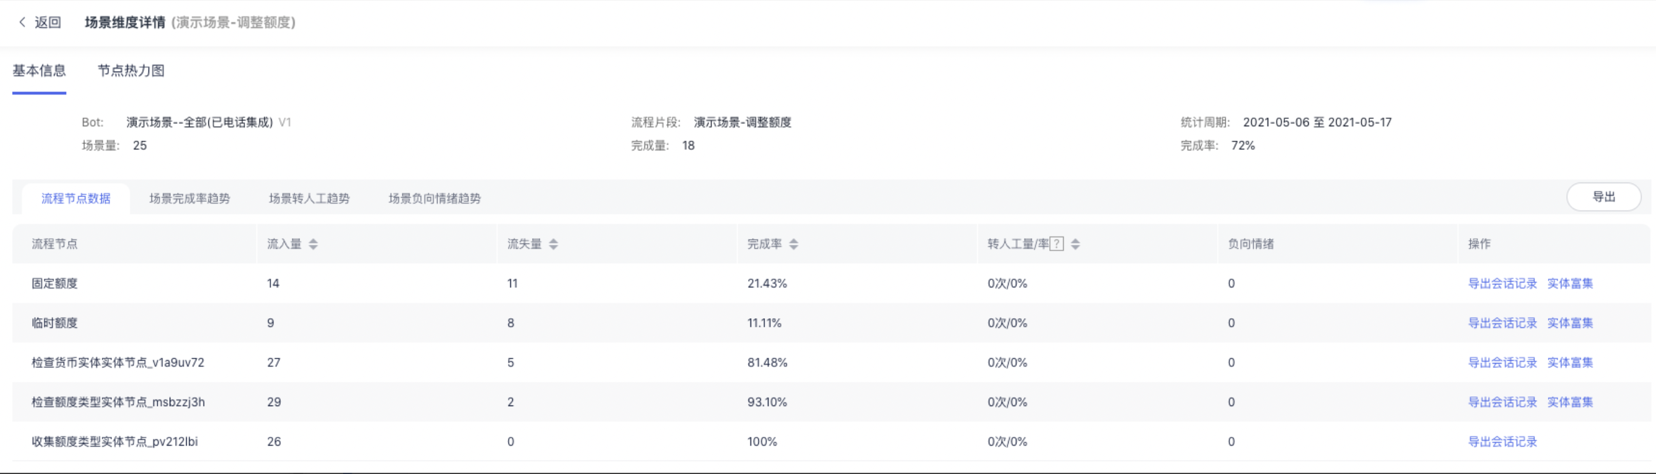The image size is (1656, 474).
Task: Select the 固定额度 node name cell
Action: point(55,284)
